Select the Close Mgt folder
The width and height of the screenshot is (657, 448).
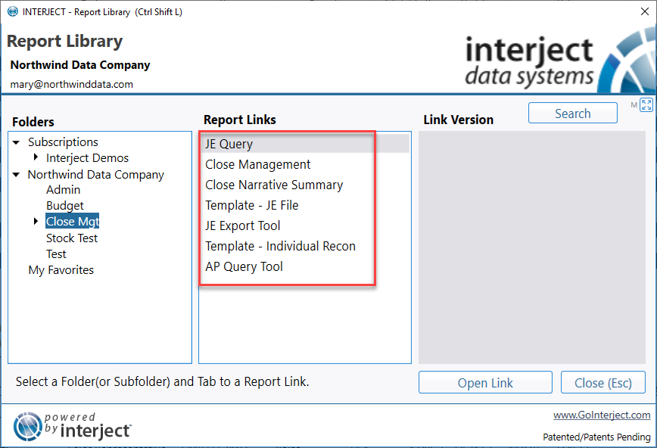(x=73, y=221)
